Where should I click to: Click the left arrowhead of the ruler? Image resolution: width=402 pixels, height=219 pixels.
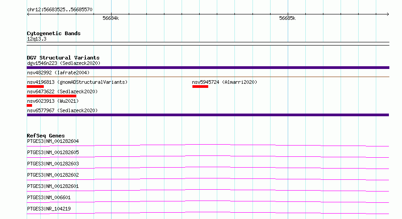click(28, 14)
